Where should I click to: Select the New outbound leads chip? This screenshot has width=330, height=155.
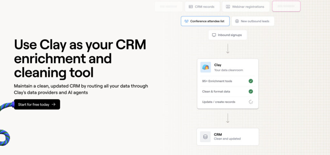pos(253,21)
